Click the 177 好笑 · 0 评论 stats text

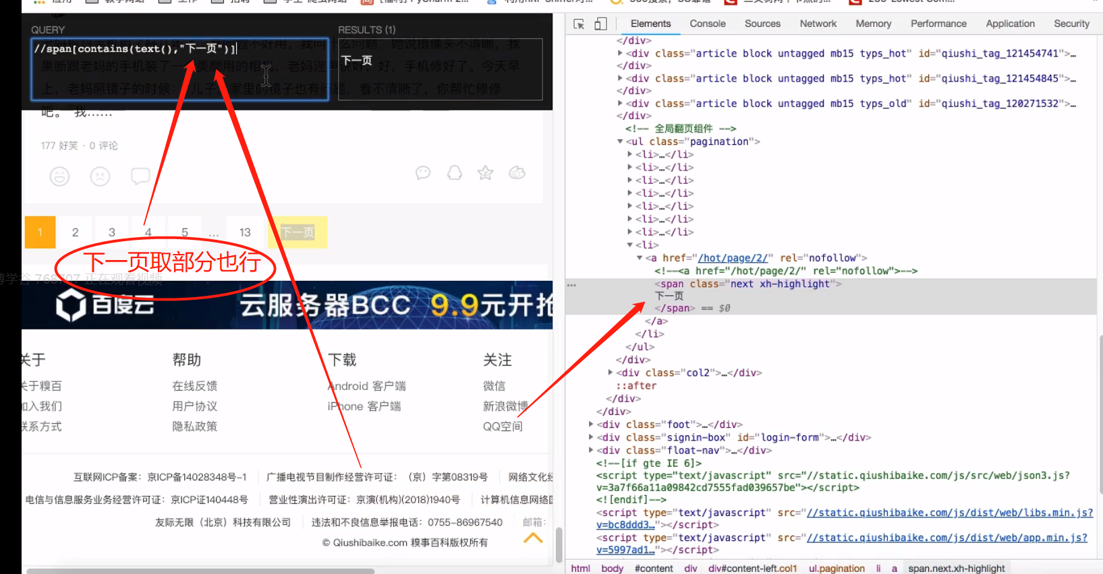[80, 146]
